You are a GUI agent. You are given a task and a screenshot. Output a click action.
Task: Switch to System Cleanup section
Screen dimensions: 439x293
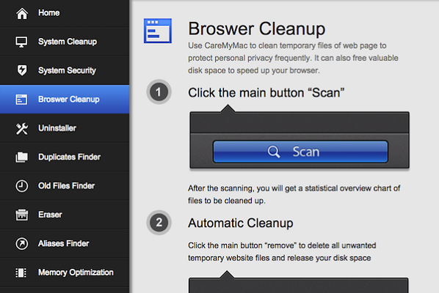(65, 42)
